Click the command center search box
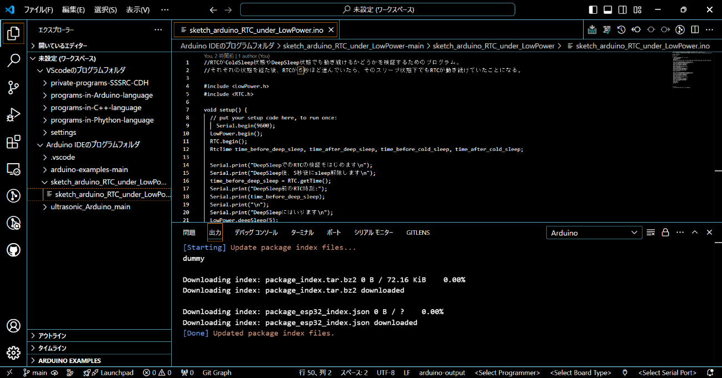 point(377,10)
